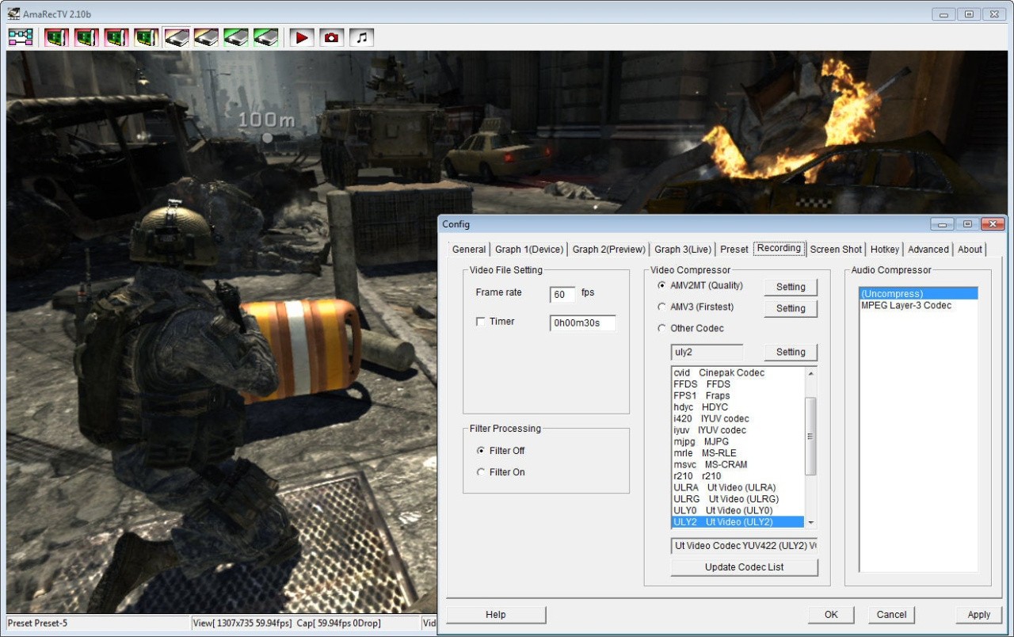Grab the codec list scrollbar thumb
The width and height of the screenshot is (1014, 637).
810,436
